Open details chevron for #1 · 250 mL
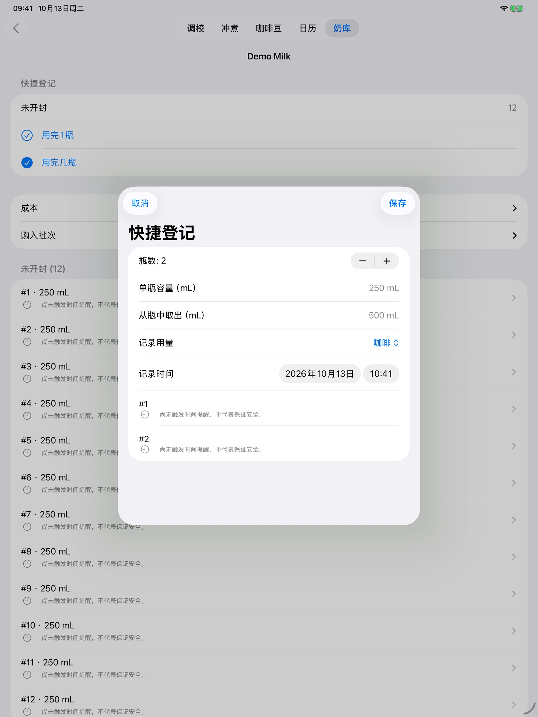 (x=514, y=298)
